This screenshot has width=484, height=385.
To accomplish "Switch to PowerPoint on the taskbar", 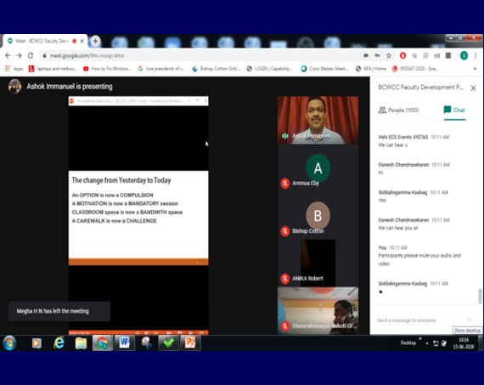I will pos(190,343).
